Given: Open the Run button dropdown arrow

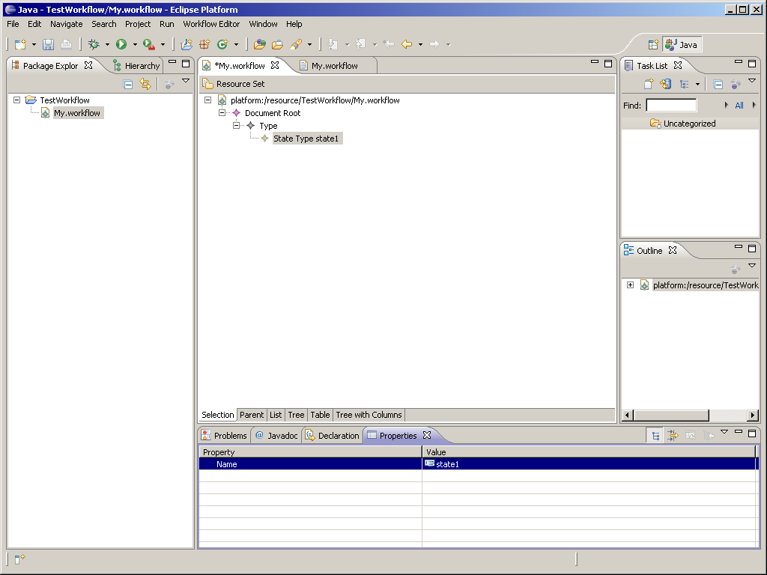Looking at the screenshot, I should [135, 45].
